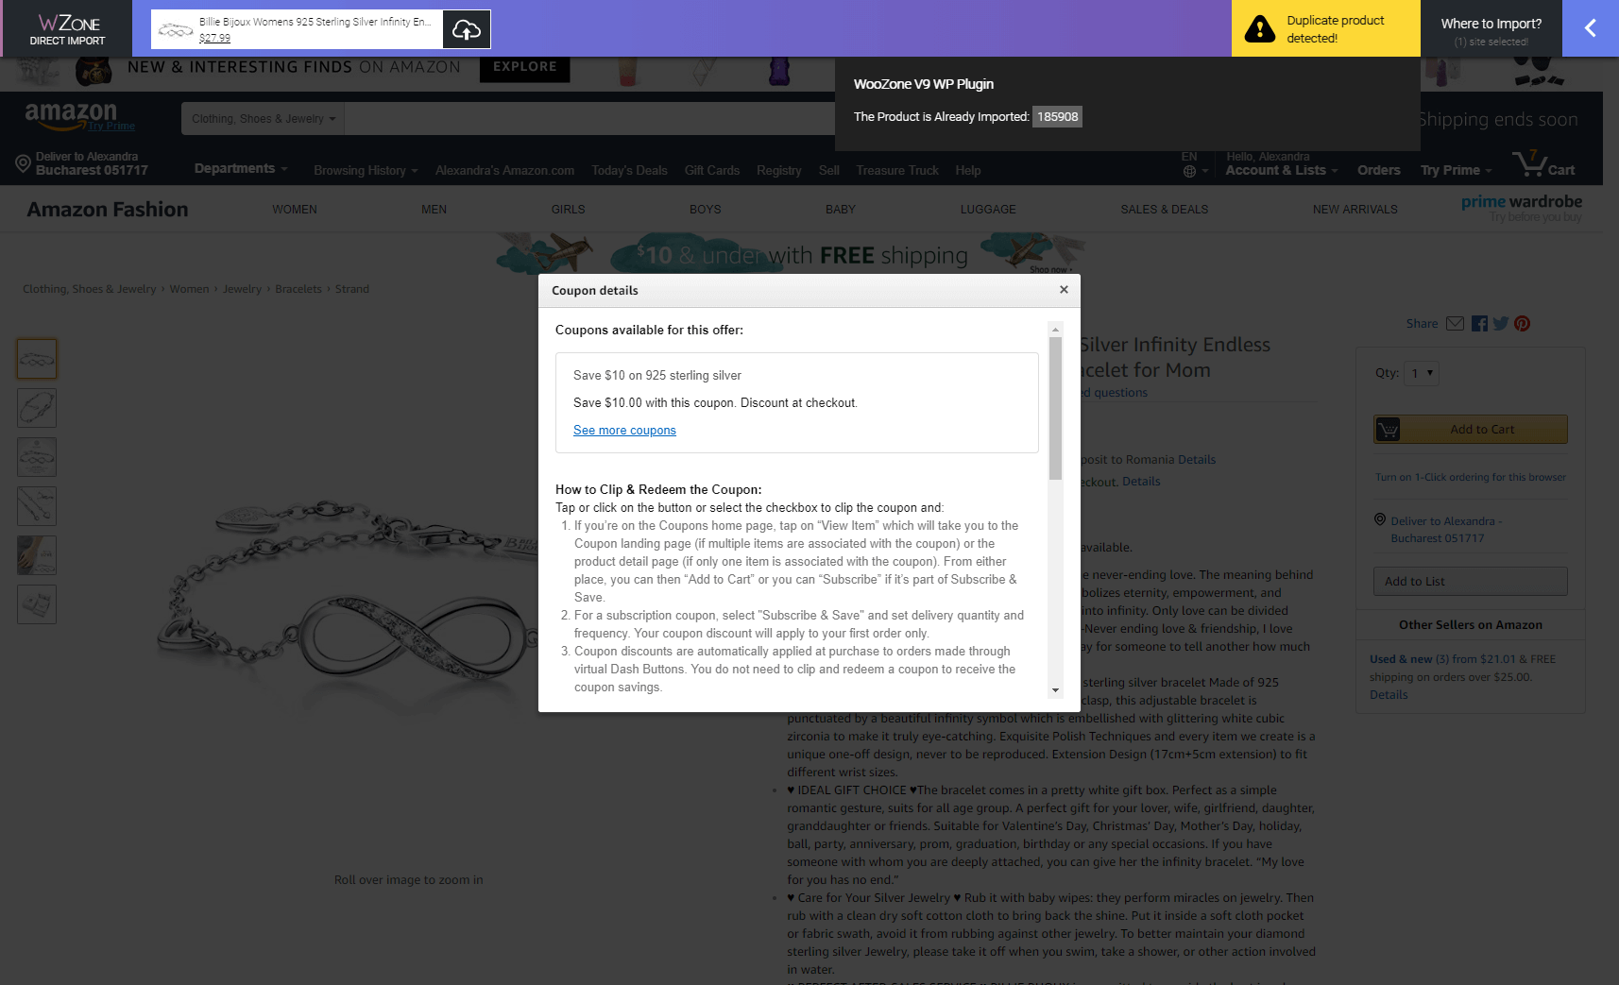The image size is (1619, 985).
Task: Open SALES & DEALS tab
Action: [1164, 210]
